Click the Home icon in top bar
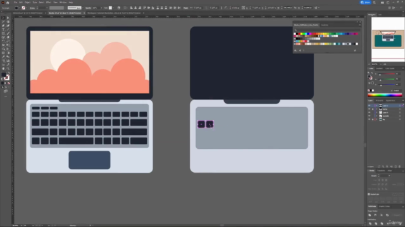 pyautogui.click(x=8, y=3)
